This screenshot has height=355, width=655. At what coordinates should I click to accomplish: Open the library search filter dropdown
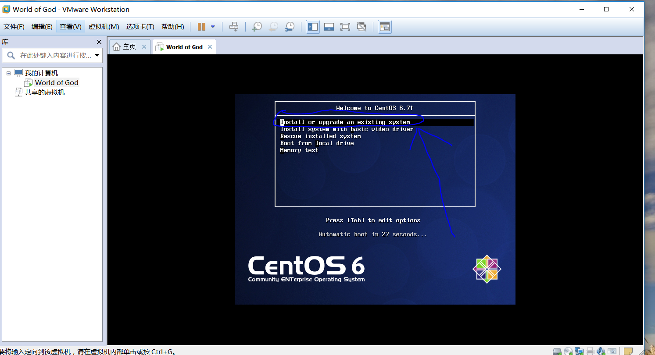pyautogui.click(x=97, y=56)
